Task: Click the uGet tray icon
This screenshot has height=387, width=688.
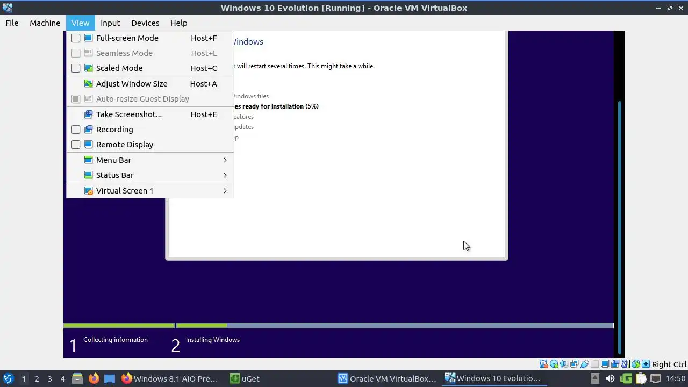Action: [627, 378]
